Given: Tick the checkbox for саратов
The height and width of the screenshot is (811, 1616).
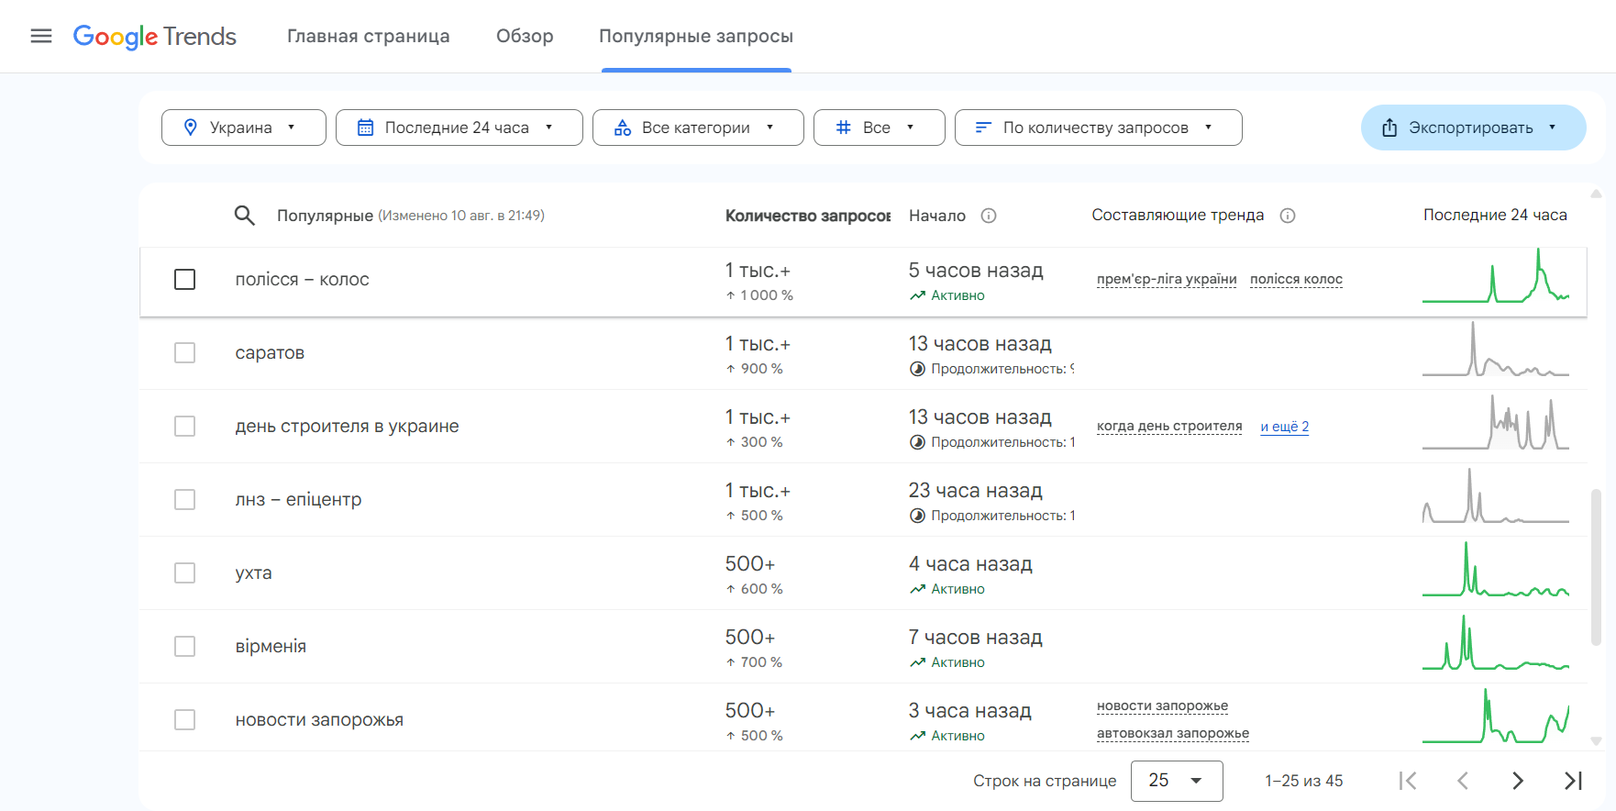Looking at the screenshot, I should [x=185, y=352].
